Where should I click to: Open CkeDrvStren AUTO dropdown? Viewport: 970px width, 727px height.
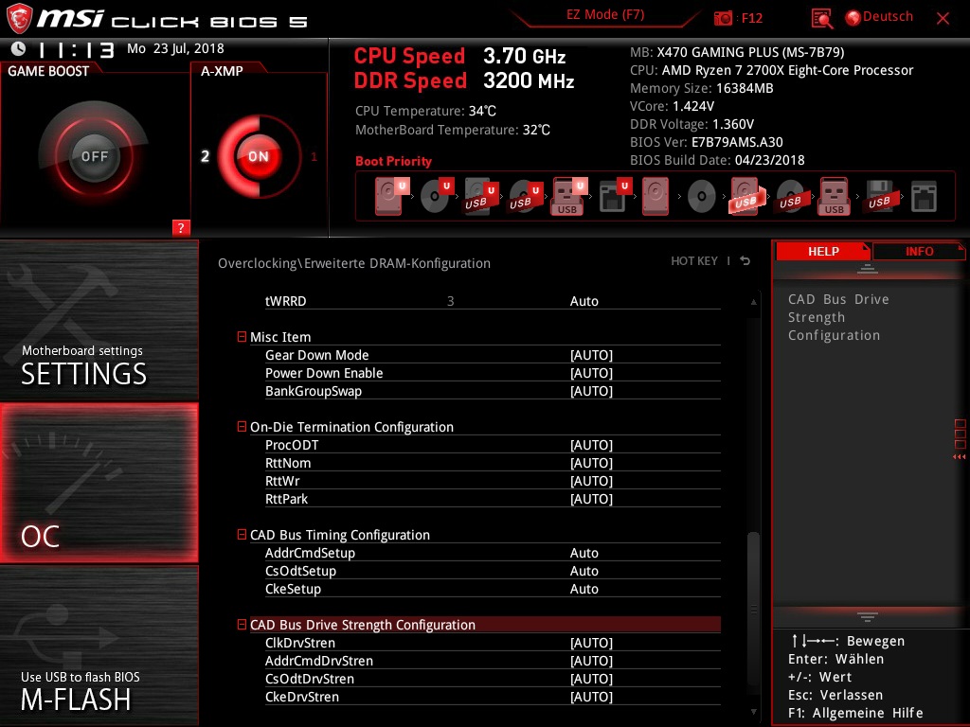coord(591,697)
